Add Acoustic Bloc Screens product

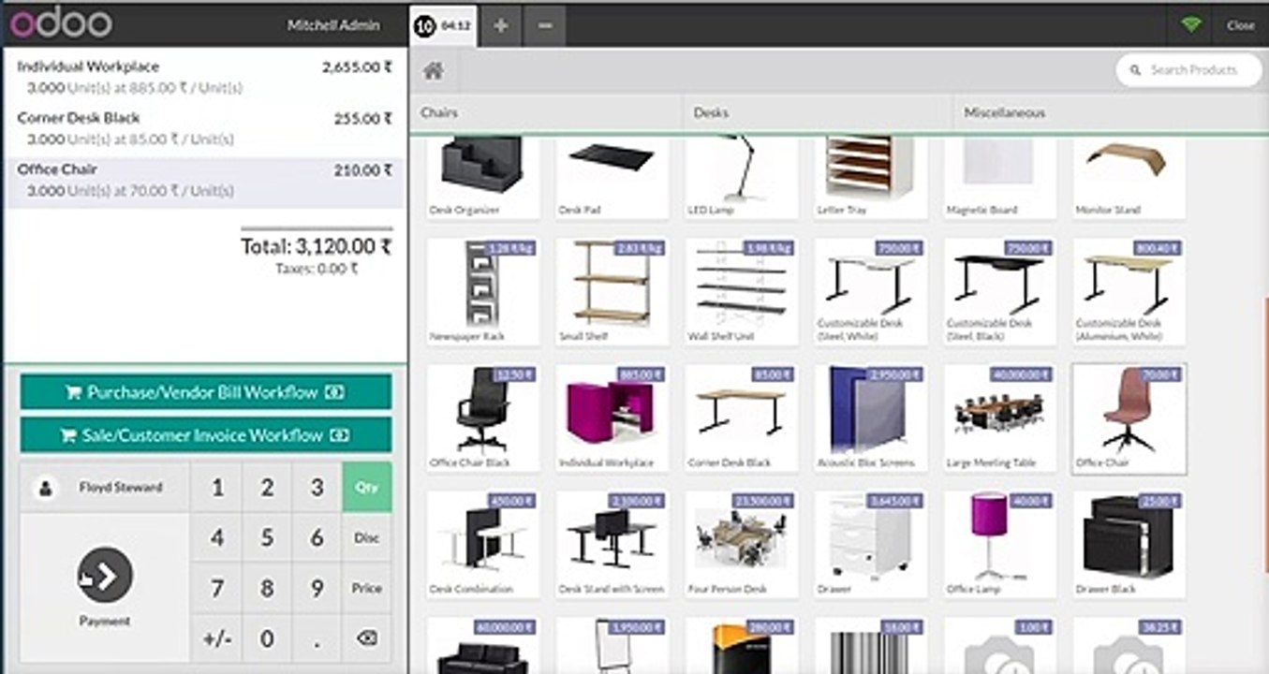[870, 418]
